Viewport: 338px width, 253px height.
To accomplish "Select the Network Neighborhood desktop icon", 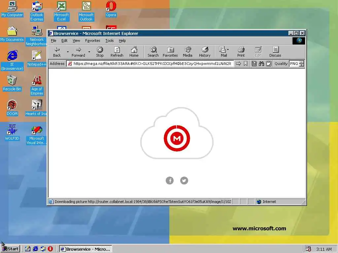I will click(36, 36).
